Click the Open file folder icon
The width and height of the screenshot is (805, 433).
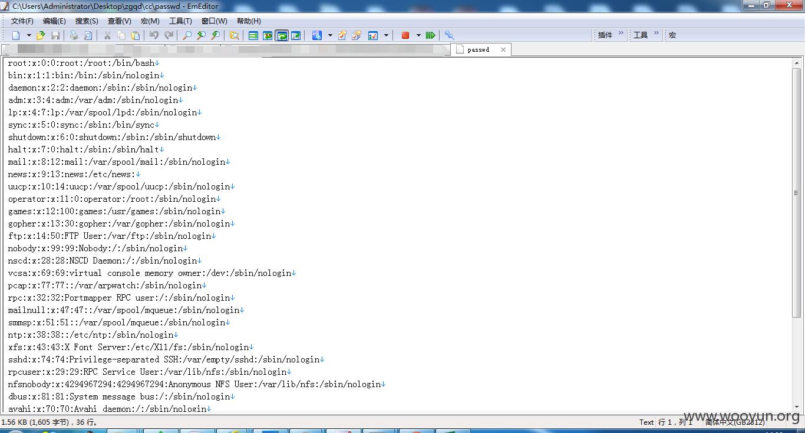pyautogui.click(x=41, y=35)
